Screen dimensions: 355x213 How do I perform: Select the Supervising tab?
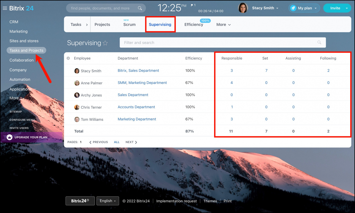click(x=160, y=25)
